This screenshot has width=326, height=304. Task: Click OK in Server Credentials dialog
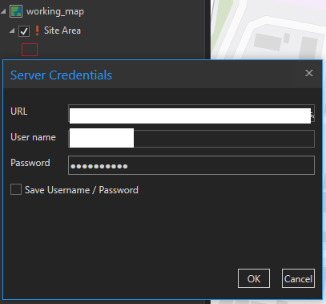tap(254, 278)
